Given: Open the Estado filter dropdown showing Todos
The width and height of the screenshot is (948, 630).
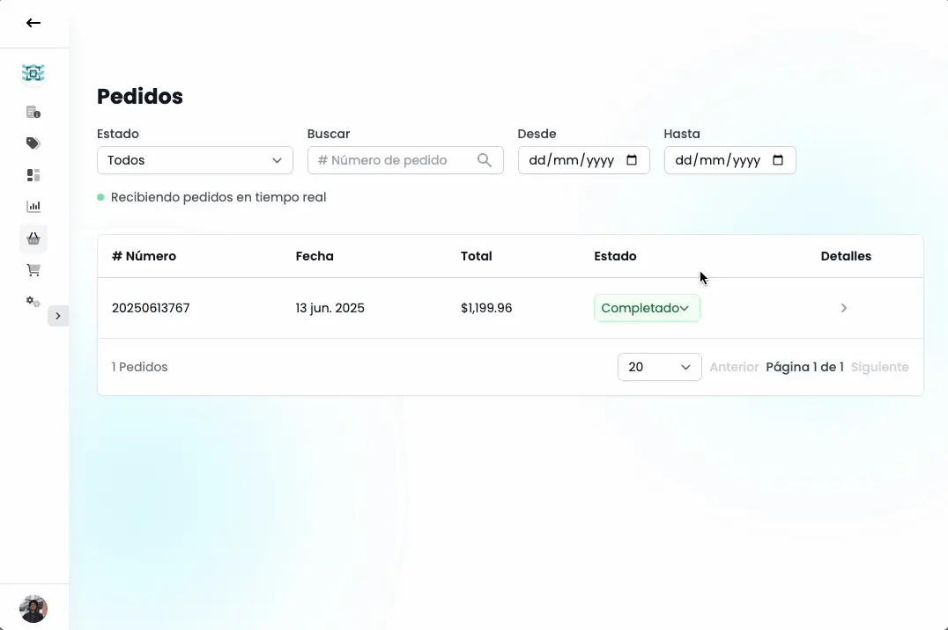Looking at the screenshot, I should click(195, 160).
